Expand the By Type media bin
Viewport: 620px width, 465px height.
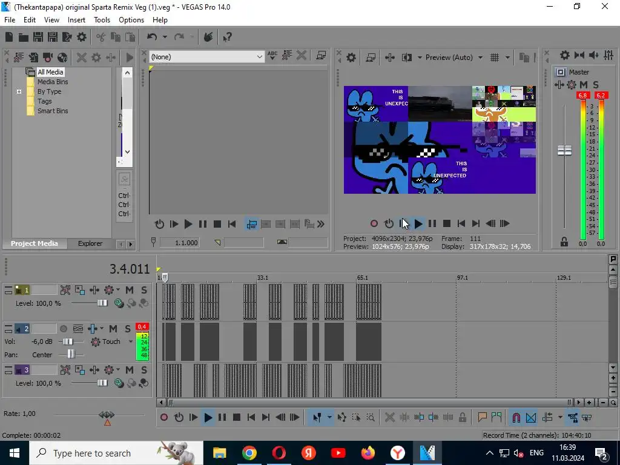pos(19,92)
